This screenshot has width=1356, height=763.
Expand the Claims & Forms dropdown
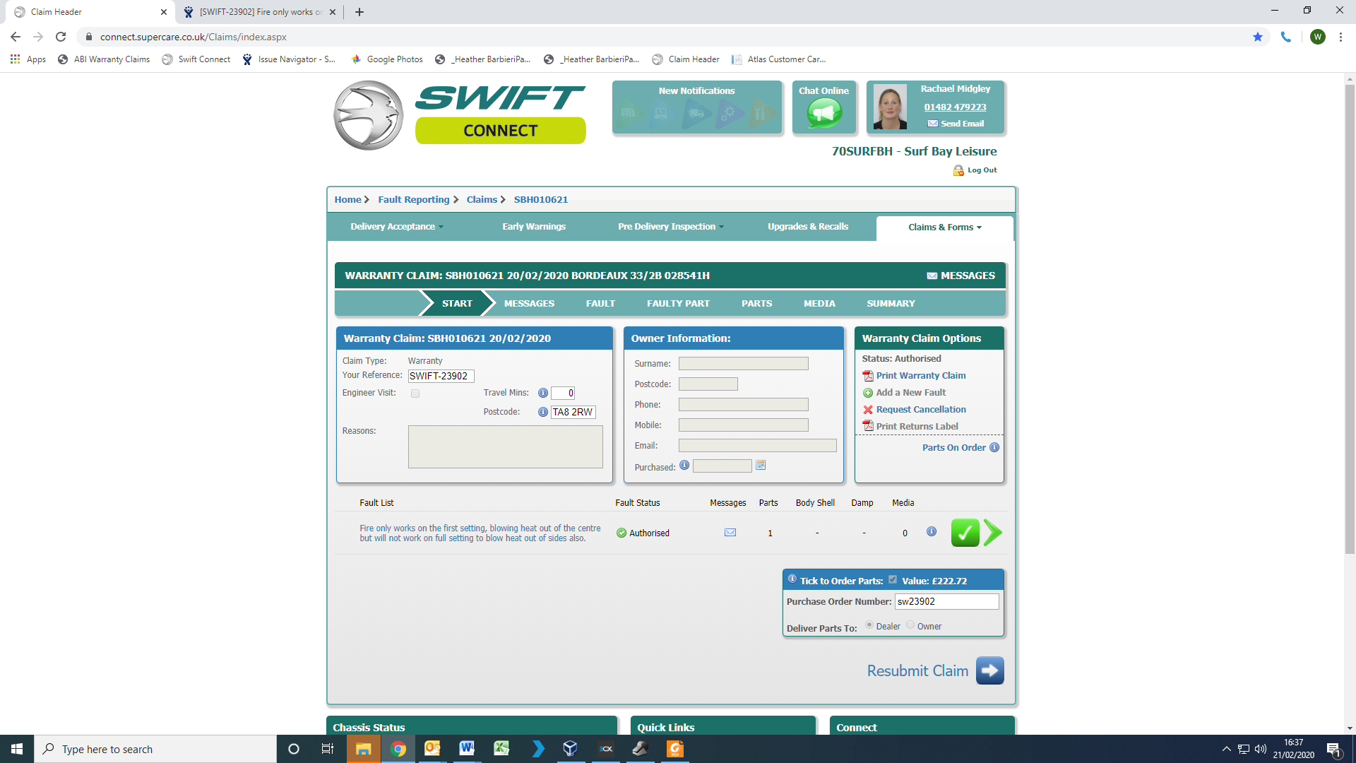[944, 227]
